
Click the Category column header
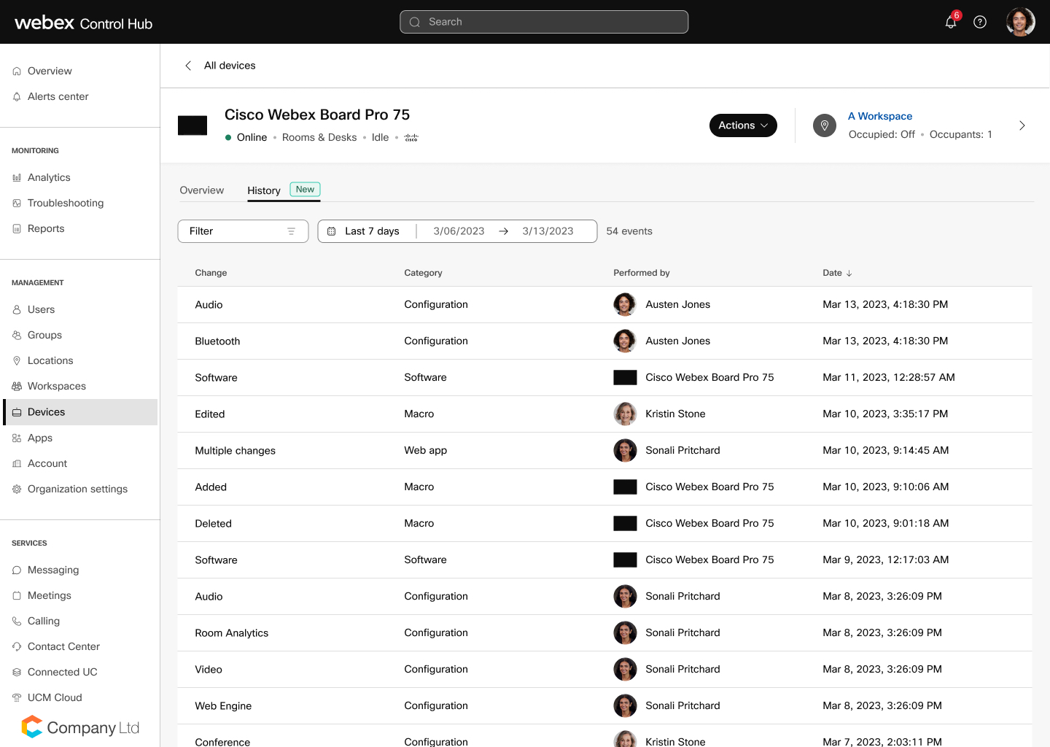point(423,273)
